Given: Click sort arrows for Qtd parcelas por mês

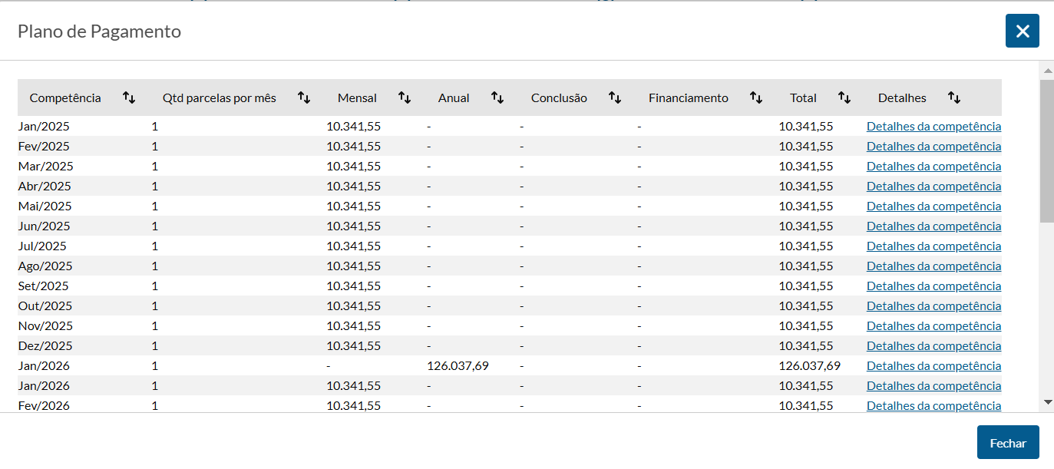Looking at the screenshot, I should (x=304, y=97).
